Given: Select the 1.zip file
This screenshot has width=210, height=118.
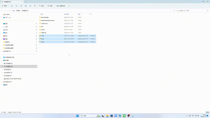Looking at the screenshot, I should (68, 36).
